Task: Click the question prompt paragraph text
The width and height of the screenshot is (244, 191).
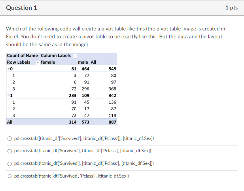Action: [x=115, y=37]
